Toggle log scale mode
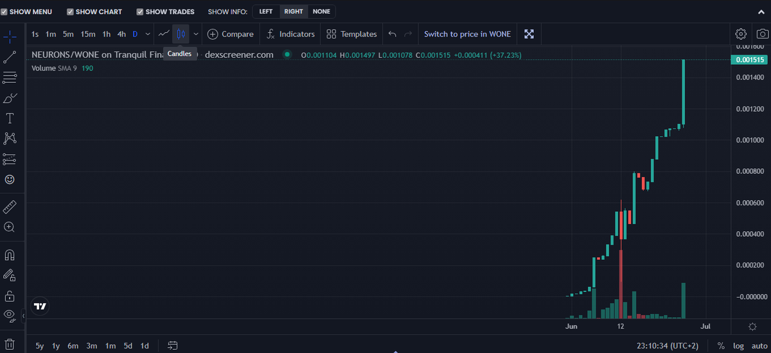The height and width of the screenshot is (353, 771). pyautogui.click(x=738, y=346)
